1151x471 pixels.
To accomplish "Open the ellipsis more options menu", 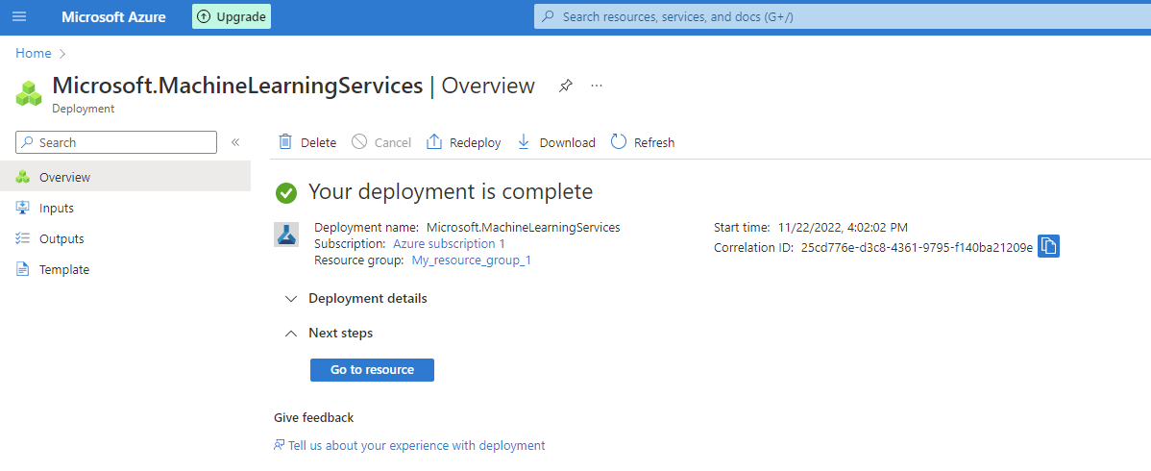I will tap(597, 86).
